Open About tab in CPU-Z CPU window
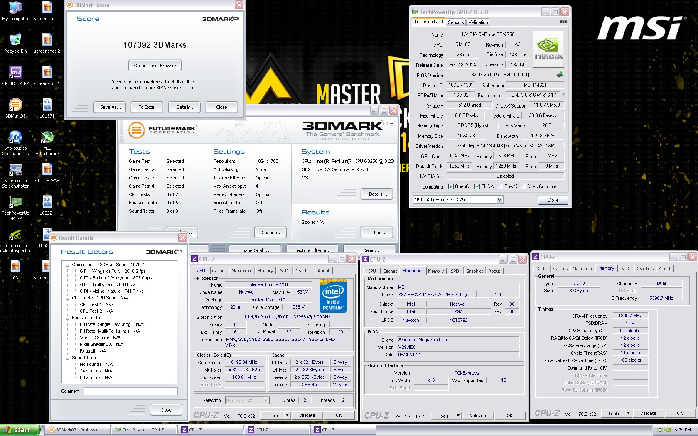The width and height of the screenshot is (698, 436). coord(324,271)
